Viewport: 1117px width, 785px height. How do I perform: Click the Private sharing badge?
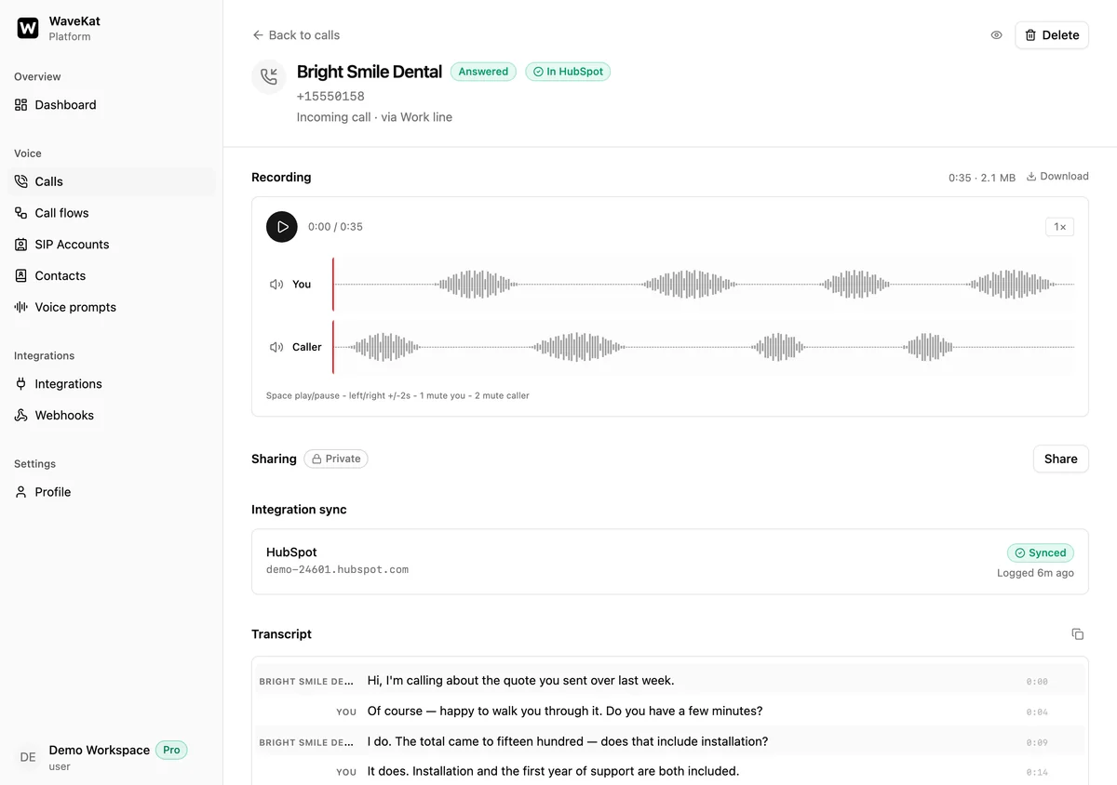(336, 459)
